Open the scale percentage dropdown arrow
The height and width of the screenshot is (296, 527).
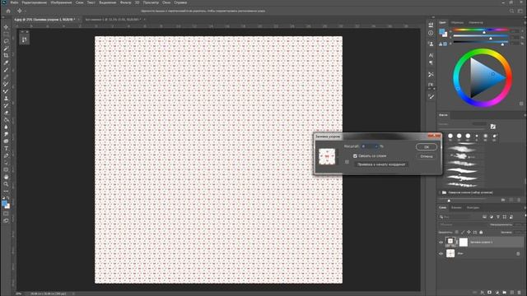[376, 146]
